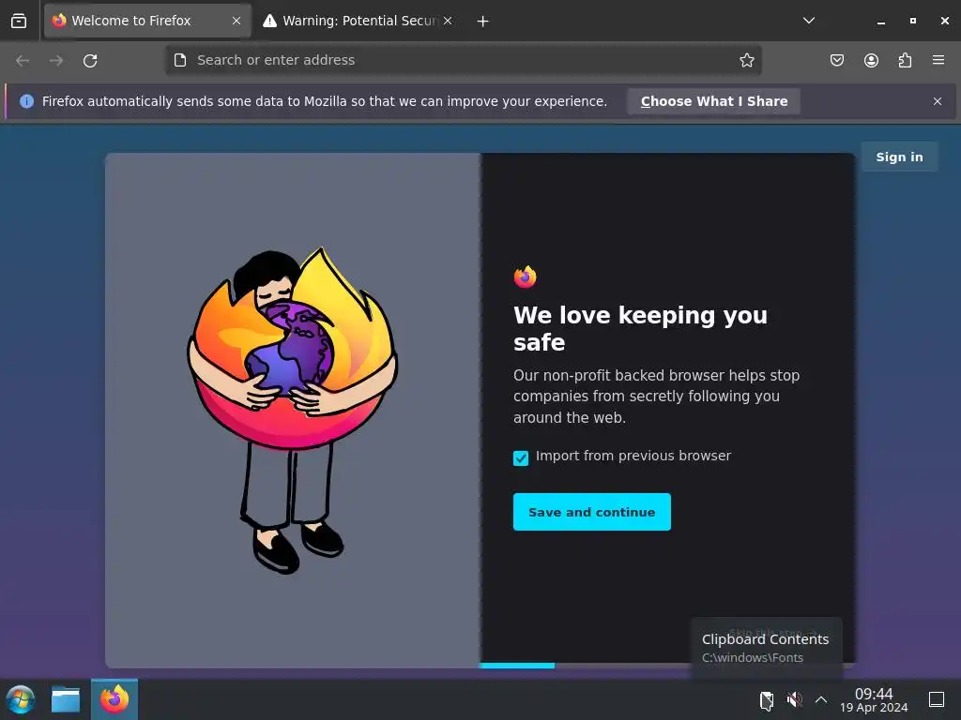The image size is (961, 720).
Task: Focus the Search or enter address field
Action: click(464, 60)
